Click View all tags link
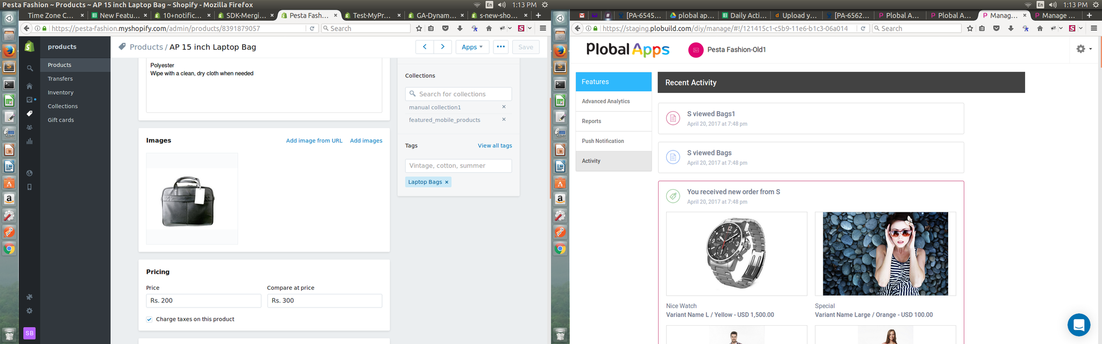 495,146
